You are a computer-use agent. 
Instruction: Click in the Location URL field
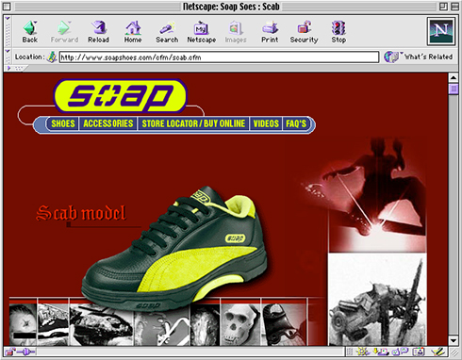pos(219,57)
